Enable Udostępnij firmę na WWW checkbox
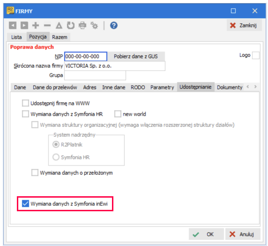 pos(25,103)
